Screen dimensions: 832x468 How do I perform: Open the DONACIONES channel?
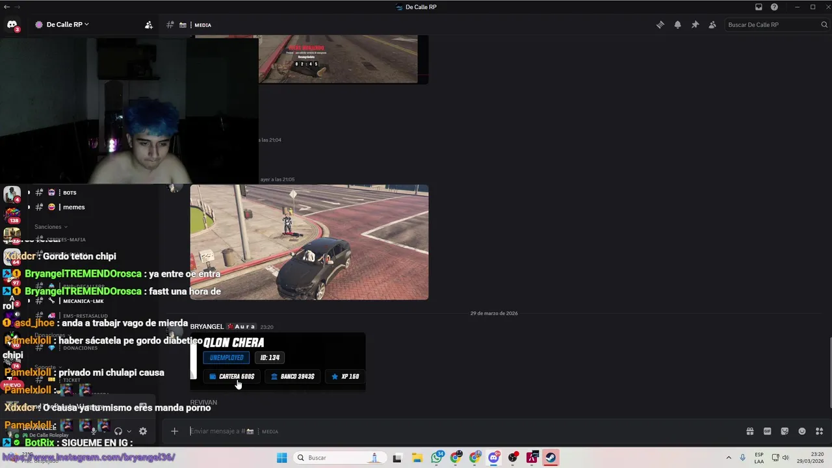[80, 348]
